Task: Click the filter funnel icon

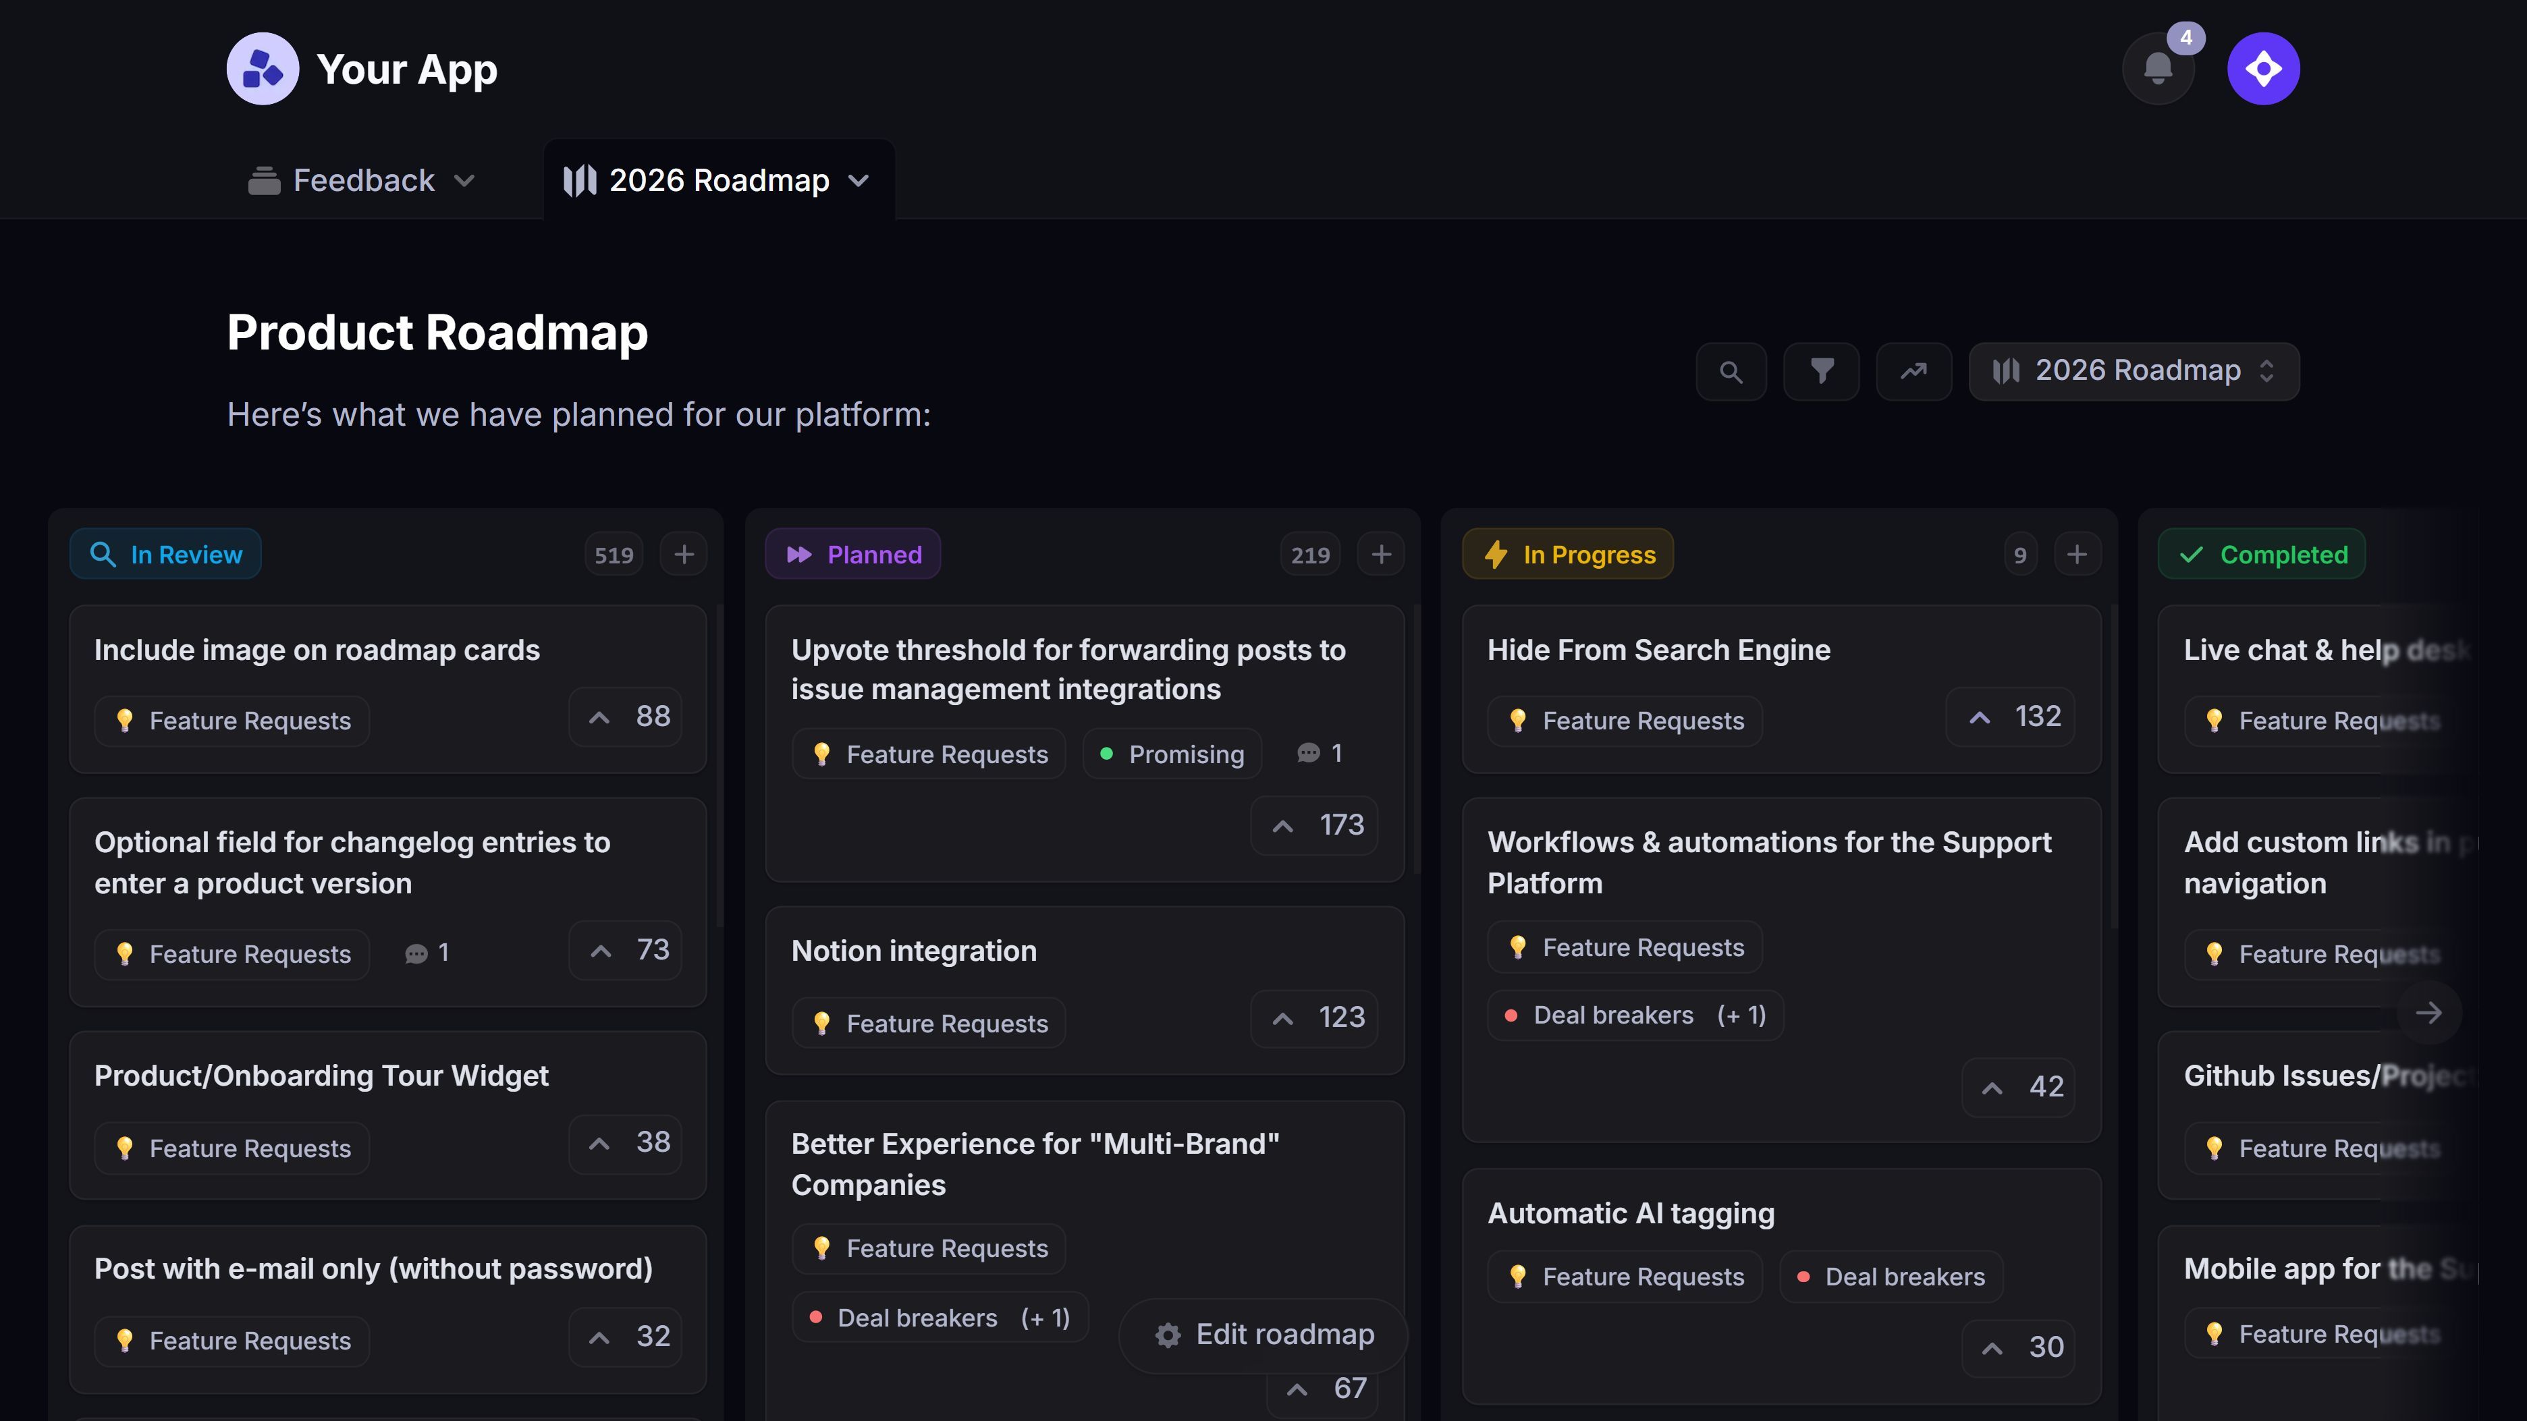Action: pyautogui.click(x=1821, y=372)
